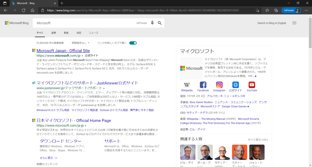This screenshot has width=312, height=167.
Task: Open アルバカーキ, ニューメキシコ州 link
Action: 226,96
